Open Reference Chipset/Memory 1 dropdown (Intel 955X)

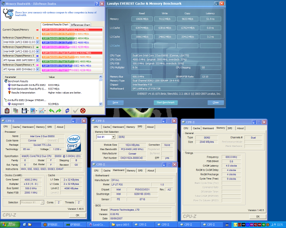pos(38,42)
